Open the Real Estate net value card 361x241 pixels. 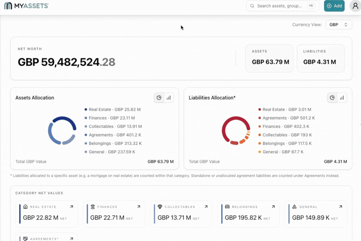point(47,214)
